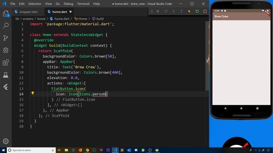
Task: Stop the debug session
Action: [x=205, y=11]
